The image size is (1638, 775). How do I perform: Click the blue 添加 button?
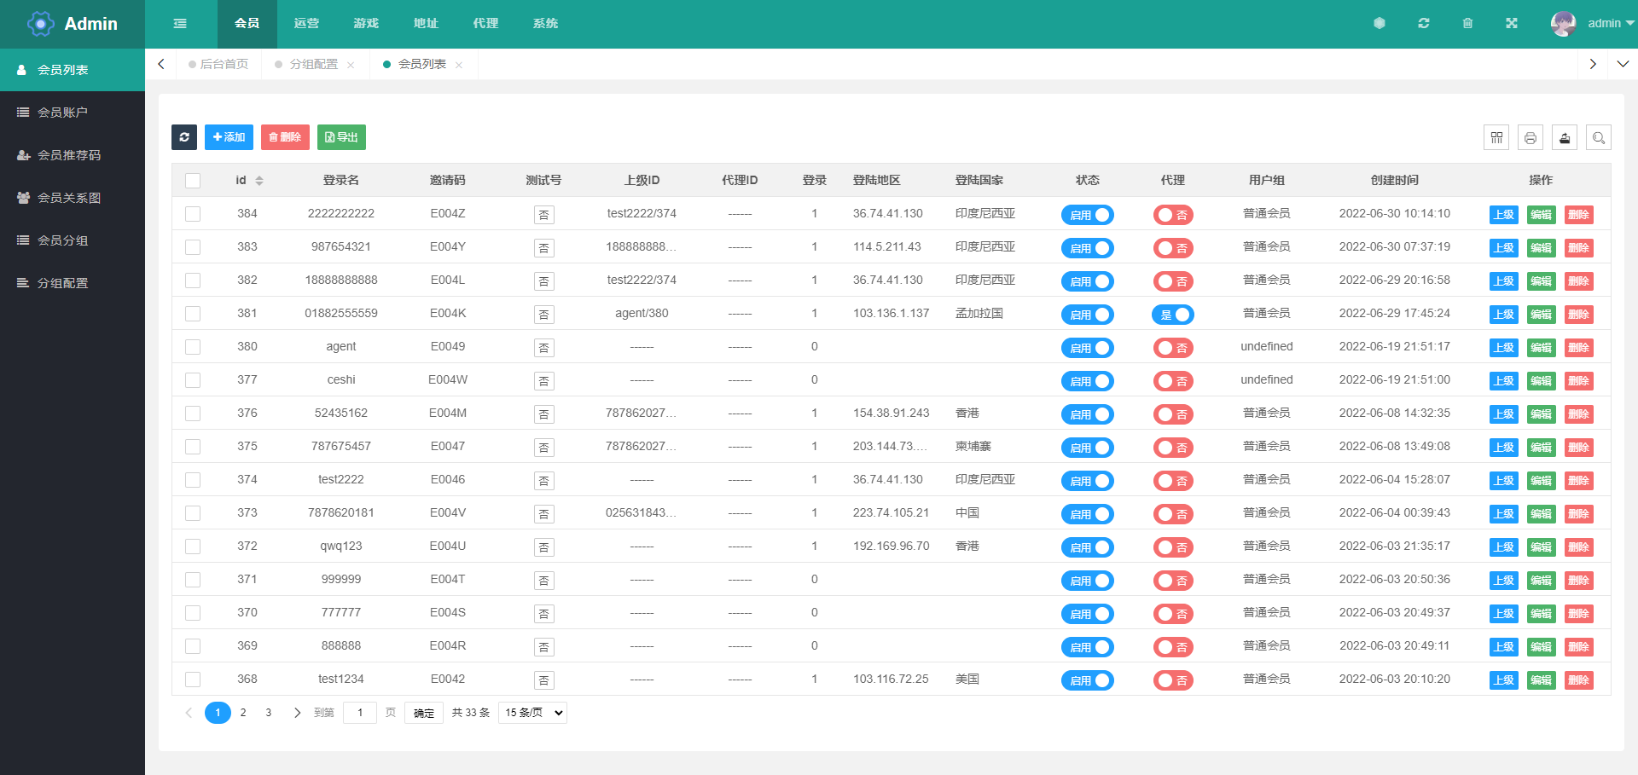[229, 137]
